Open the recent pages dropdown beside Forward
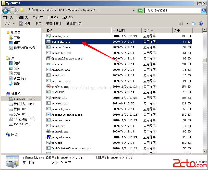Image resolution: width=208 pixels, height=170 pixels. coord(18,10)
